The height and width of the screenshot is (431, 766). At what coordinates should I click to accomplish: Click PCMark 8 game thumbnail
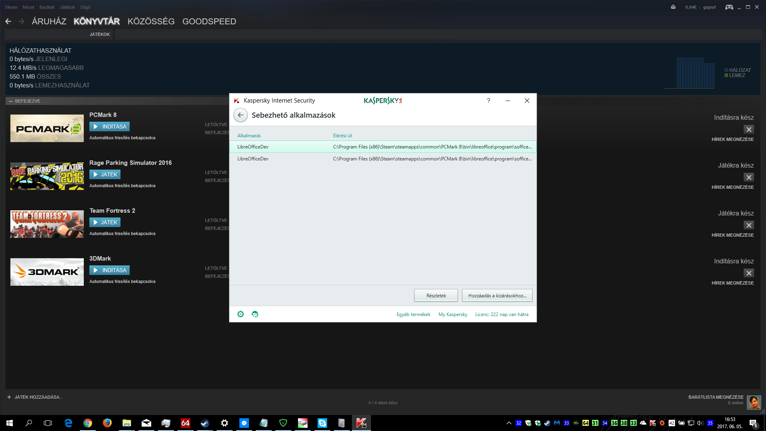click(x=47, y=128)
